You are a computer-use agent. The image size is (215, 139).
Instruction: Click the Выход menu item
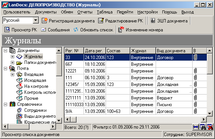point(188,12)
